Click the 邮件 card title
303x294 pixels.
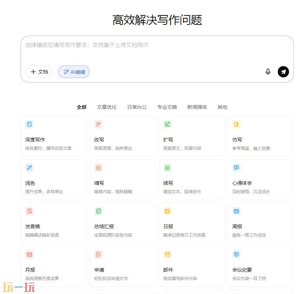click(168, 270)
